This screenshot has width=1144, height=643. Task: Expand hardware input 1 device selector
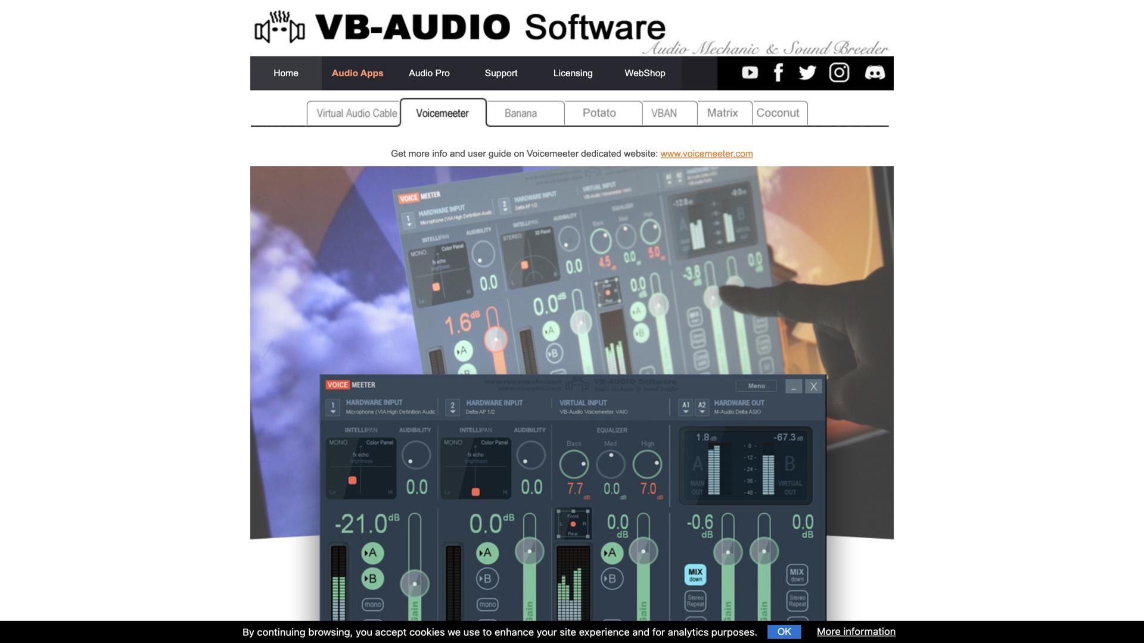[332, 407]
